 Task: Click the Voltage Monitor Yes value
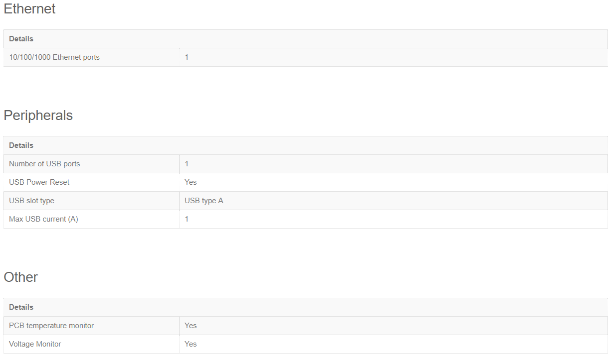coord(191,344)
